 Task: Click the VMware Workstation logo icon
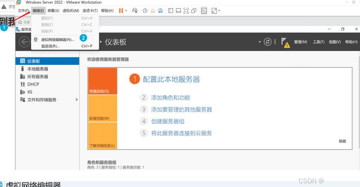tap(18, 2)
